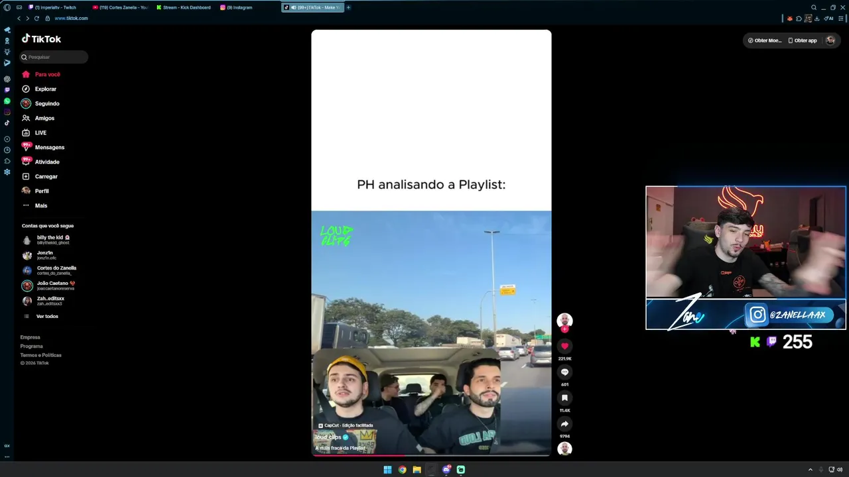Open WhatsApp in browser sidebar

point(7,101)
